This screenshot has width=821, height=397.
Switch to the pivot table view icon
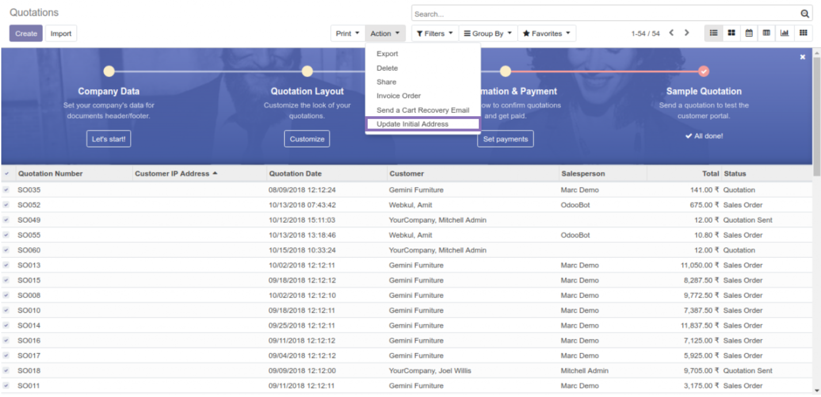tap(766, 33)
